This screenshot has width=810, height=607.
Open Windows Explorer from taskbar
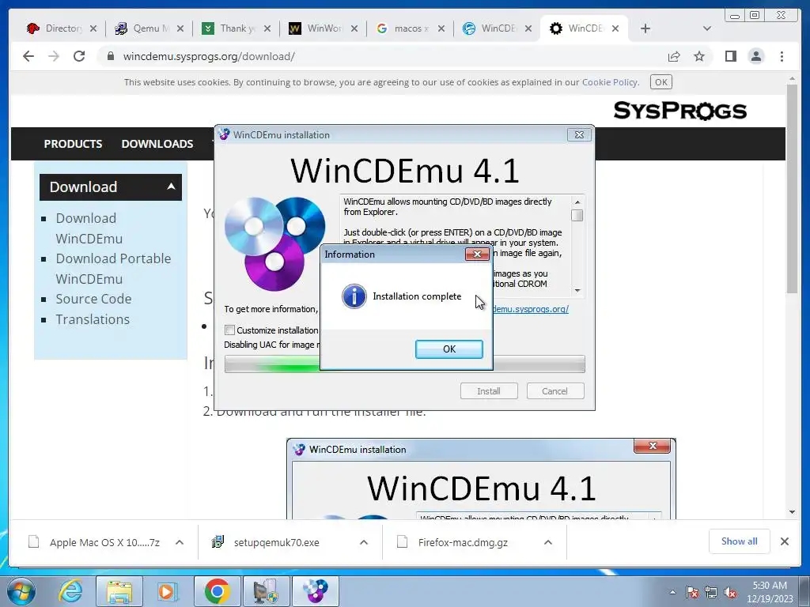pos(119,591)
